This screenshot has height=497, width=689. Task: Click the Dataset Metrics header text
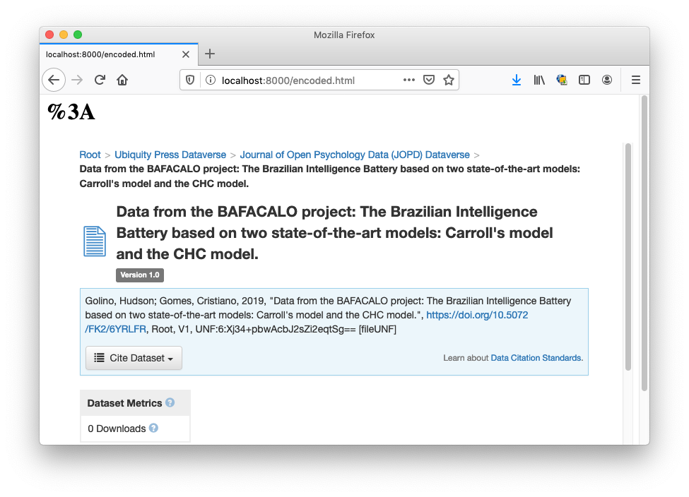[x=124, y=403]
